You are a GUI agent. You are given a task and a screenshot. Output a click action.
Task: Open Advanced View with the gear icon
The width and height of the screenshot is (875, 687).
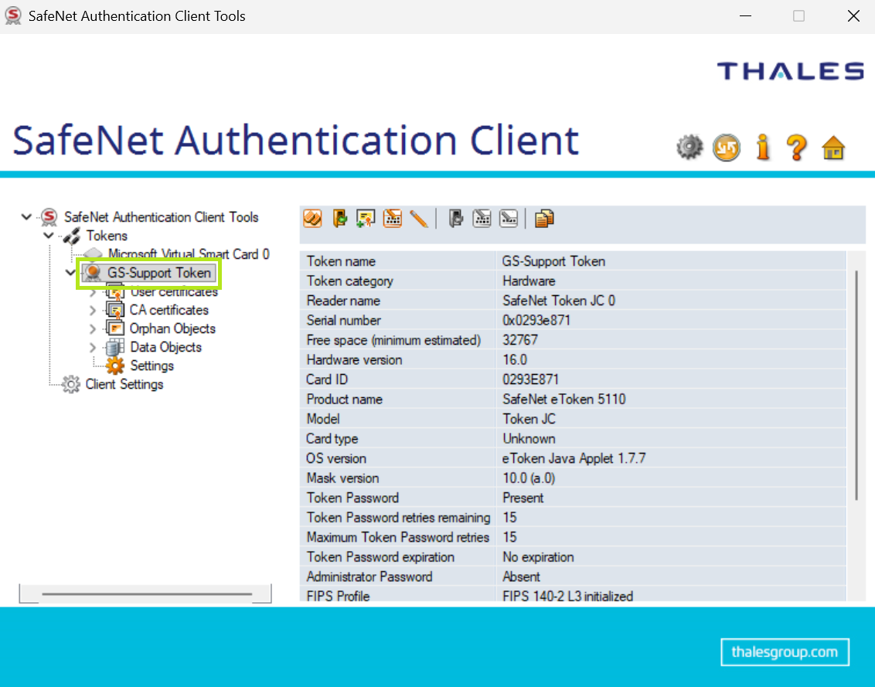pyautogui.click(x=689, y=148)
